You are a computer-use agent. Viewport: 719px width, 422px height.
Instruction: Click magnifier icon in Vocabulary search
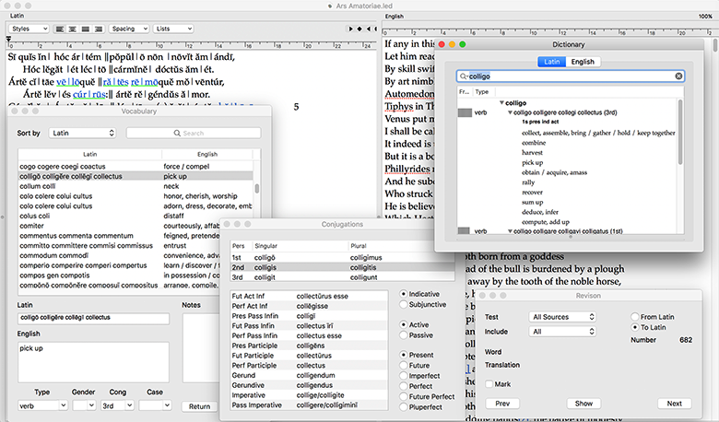coord(177,133)
